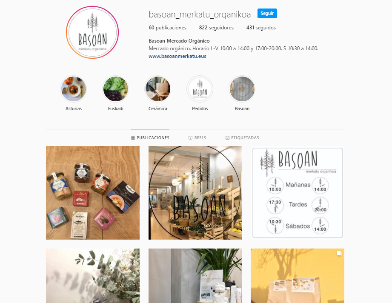The image size is (392, 303).
Task: Select the Publicaciones tab
Action: coord(150,138)
